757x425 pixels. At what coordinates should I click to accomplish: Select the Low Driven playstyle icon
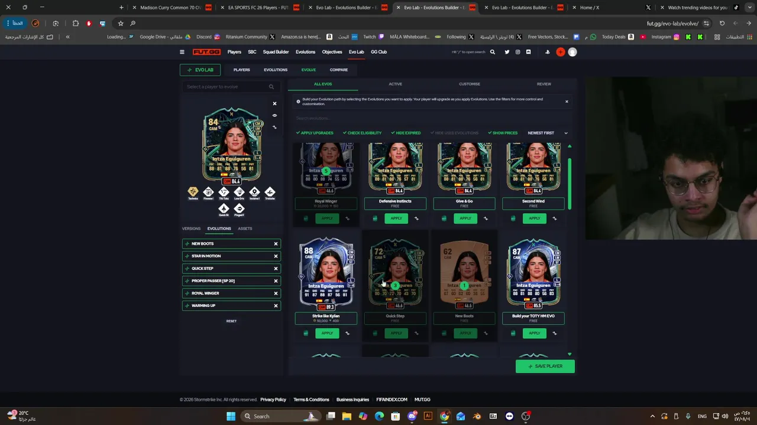(239, 192)
